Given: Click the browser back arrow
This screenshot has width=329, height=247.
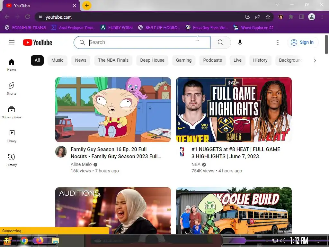Looking at the screenshot, I should (x=7, y=17).
